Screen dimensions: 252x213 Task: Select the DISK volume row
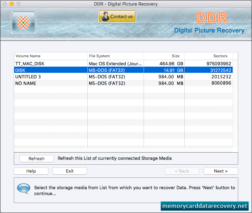pos(123,70)
